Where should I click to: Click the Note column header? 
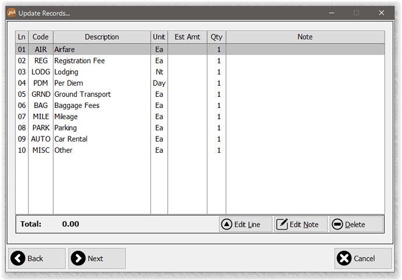305,37
